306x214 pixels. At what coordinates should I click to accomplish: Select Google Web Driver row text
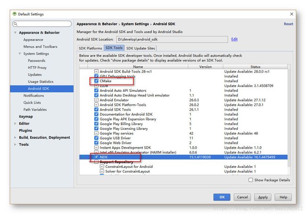(115, 143)
